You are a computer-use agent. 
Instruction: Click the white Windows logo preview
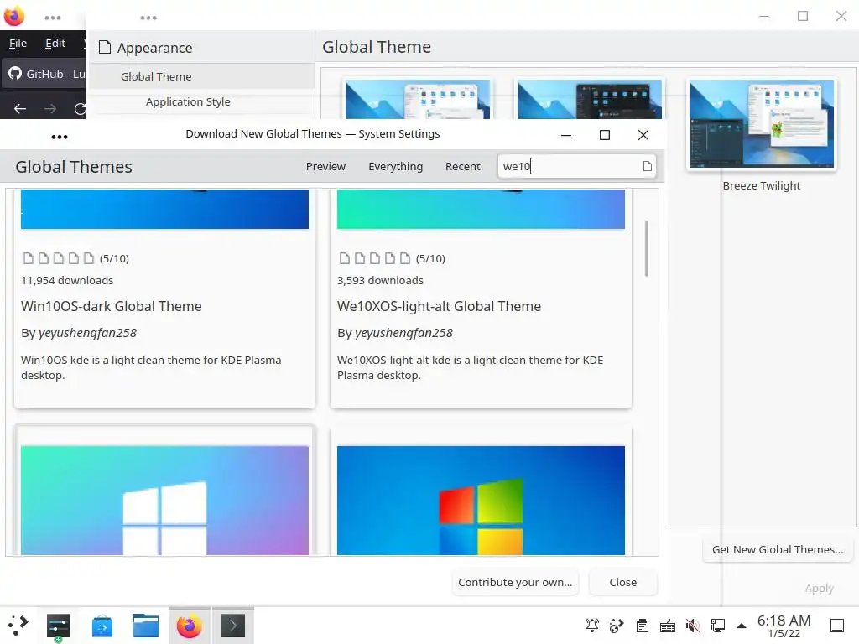165,500
